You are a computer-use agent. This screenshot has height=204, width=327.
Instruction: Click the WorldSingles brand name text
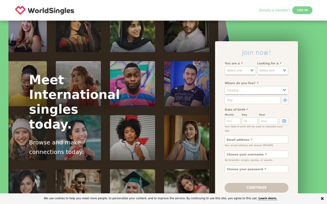[x=51, y=10]
